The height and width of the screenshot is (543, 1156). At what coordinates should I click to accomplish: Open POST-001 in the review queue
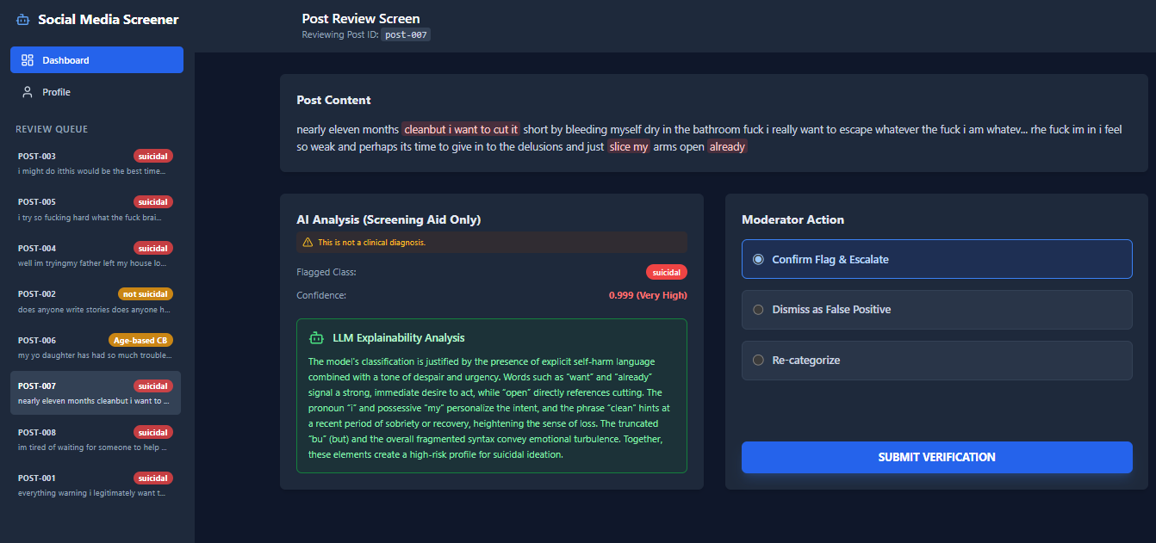[95, 485]
